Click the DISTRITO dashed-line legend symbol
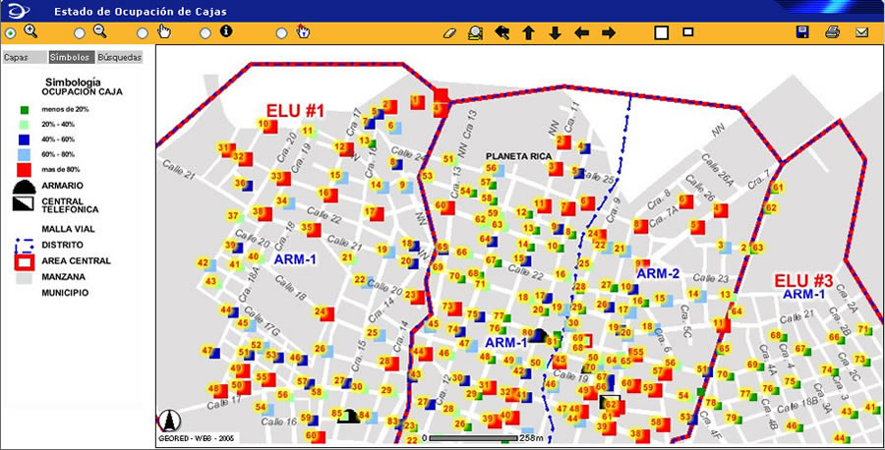Image resolution: width=885 pixels, height=450 pixels. 25,246
